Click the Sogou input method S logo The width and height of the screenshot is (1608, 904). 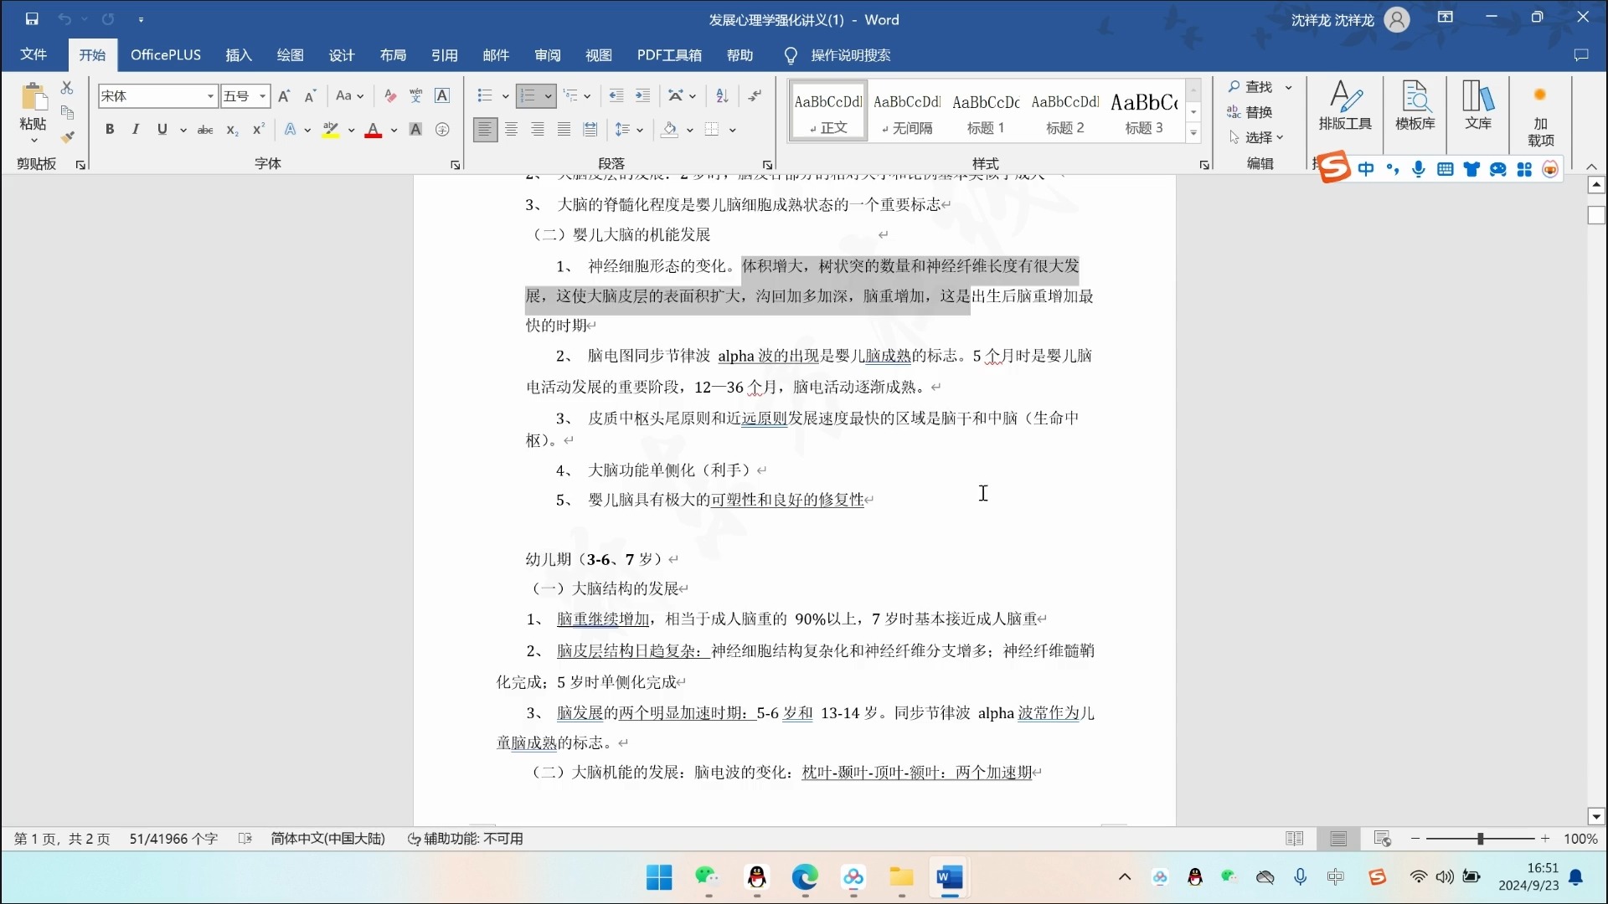[1334, 168]
